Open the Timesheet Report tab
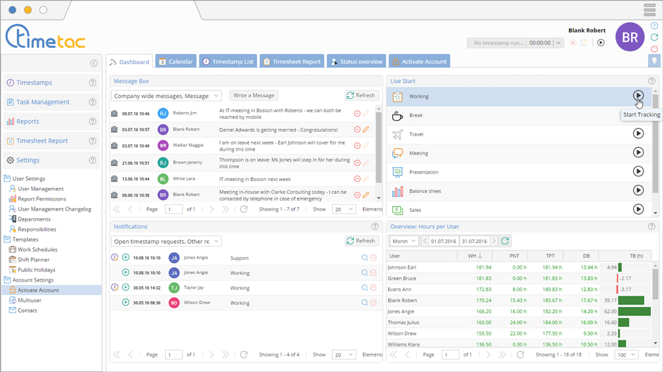 coord(291,61)
